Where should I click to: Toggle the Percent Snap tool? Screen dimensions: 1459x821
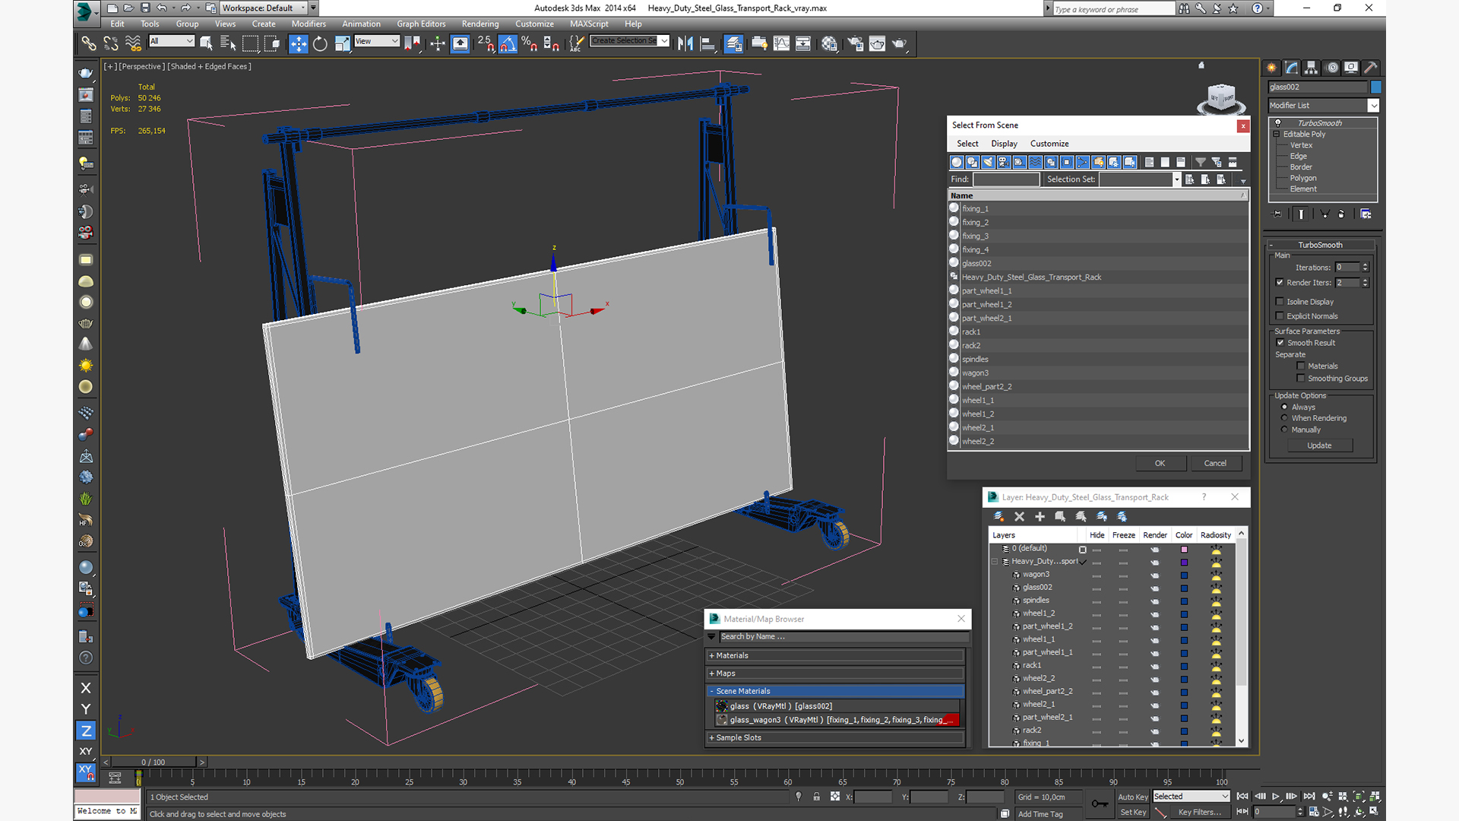530,43
